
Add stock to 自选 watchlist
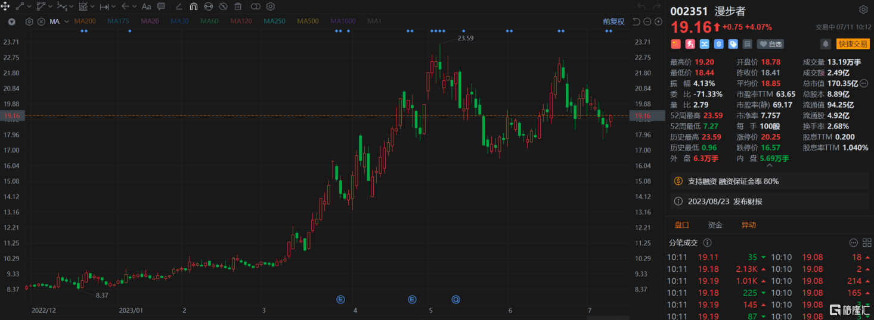[x=771, y=44]
